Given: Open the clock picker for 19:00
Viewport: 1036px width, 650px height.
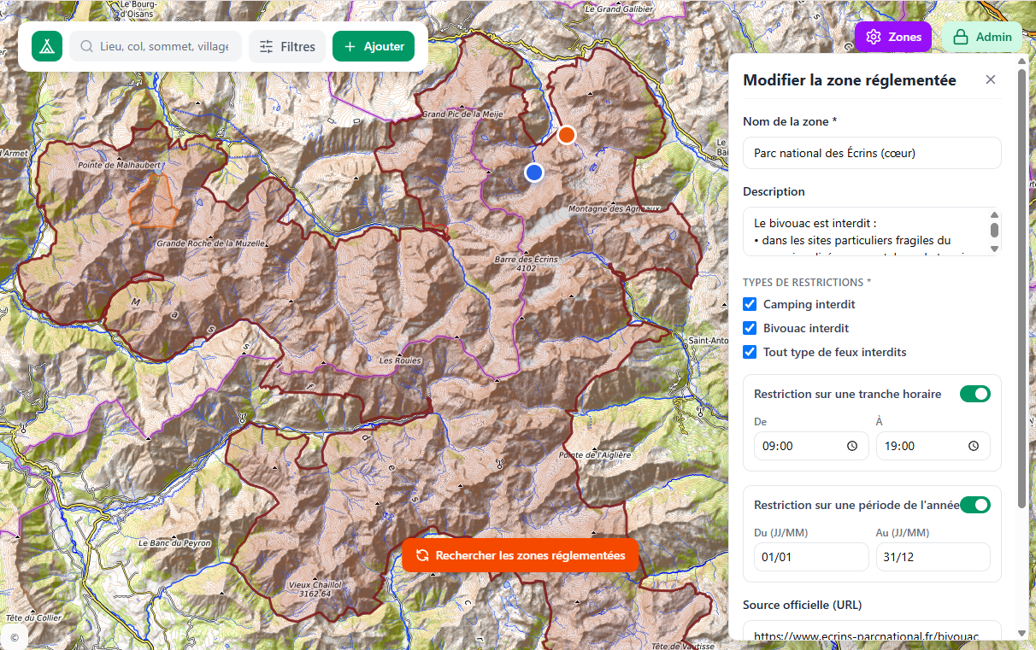Looking at the screenshot, I should click(x=974, y=446).
